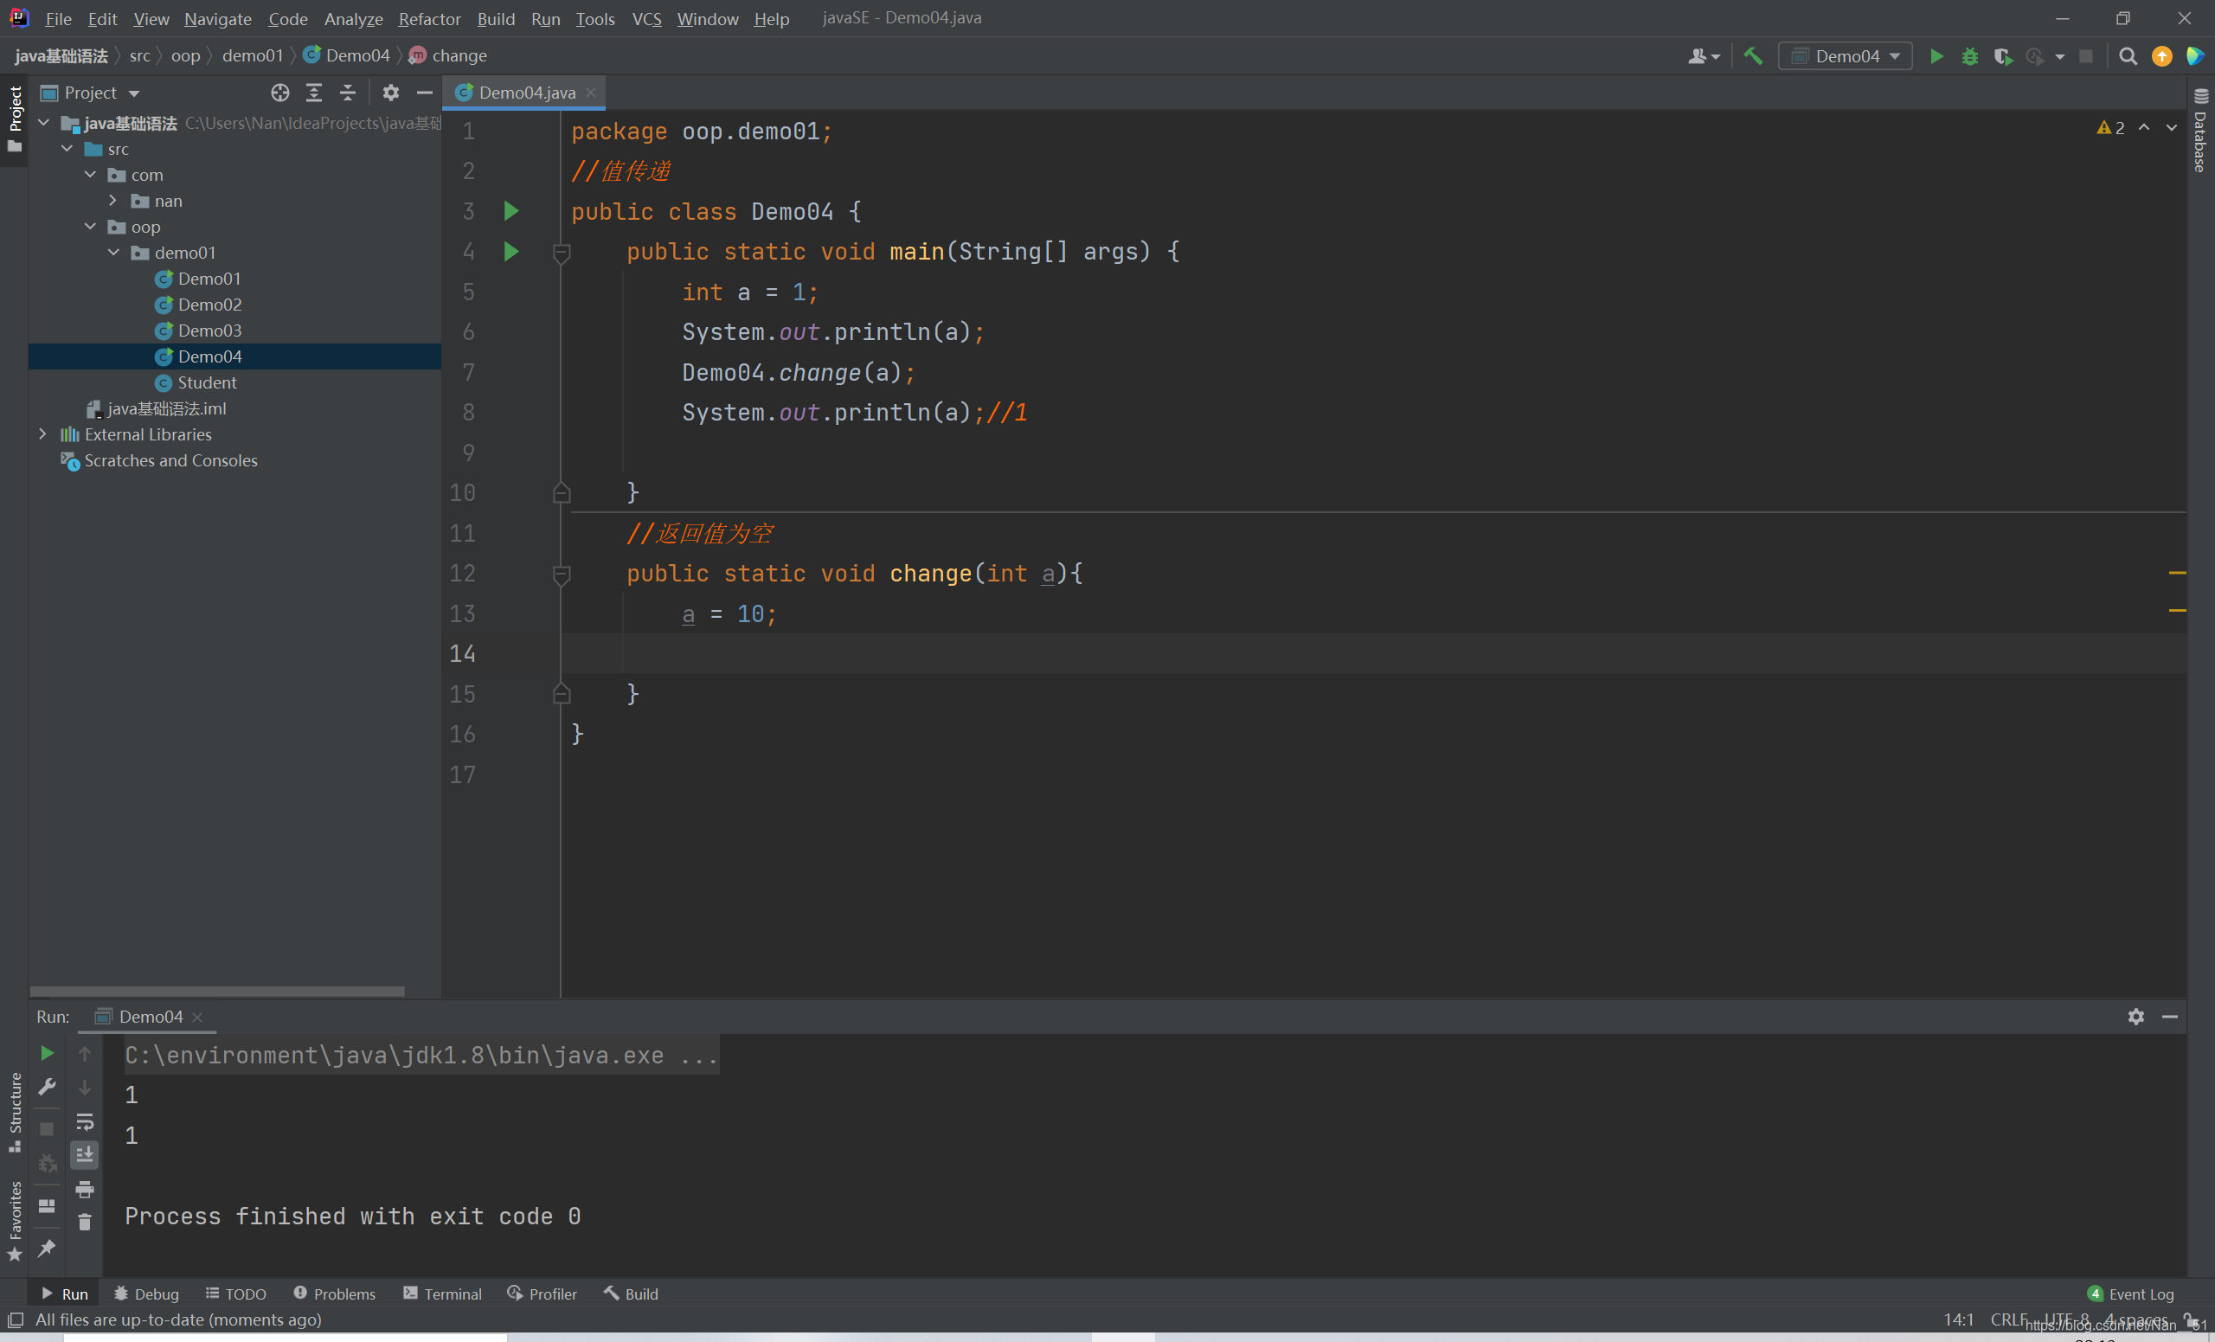
Task: Print console output icon
Action: point(85,1189)
